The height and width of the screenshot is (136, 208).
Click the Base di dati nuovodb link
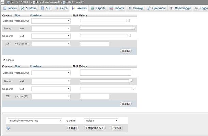click(48, 2)
